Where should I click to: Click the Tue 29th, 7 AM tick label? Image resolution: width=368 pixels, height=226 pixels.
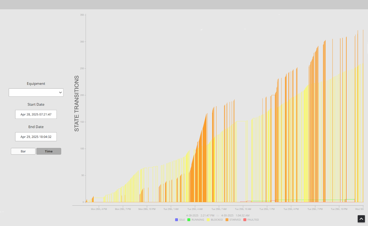[x=219, y=209]
